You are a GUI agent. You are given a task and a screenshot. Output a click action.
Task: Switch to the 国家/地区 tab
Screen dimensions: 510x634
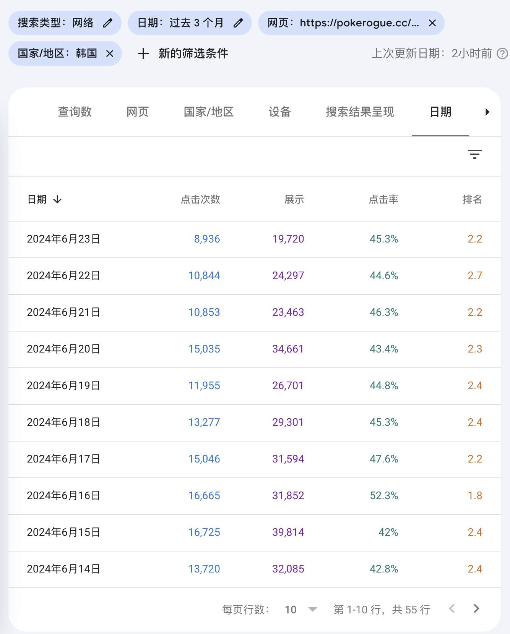[x=209, y=112]
